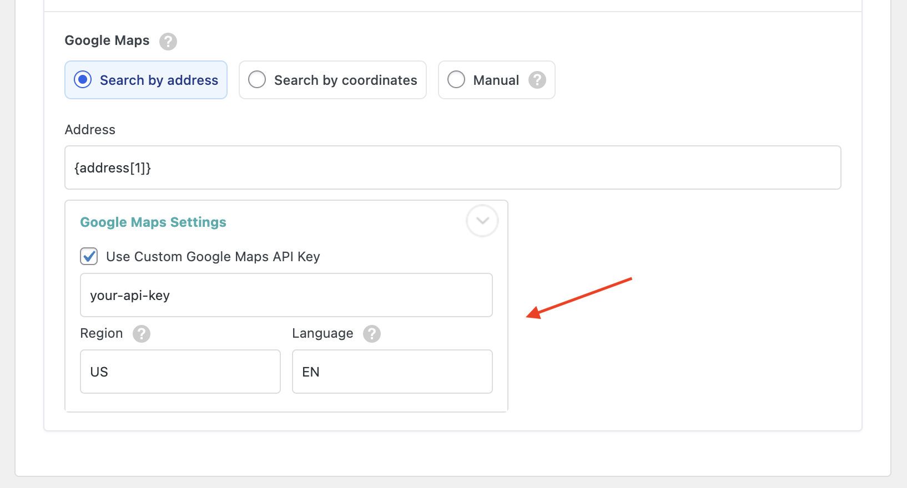This screenshot has height=488, width=907.
Task: Click the Language field showing EN
Action: [x=392, y=372]
